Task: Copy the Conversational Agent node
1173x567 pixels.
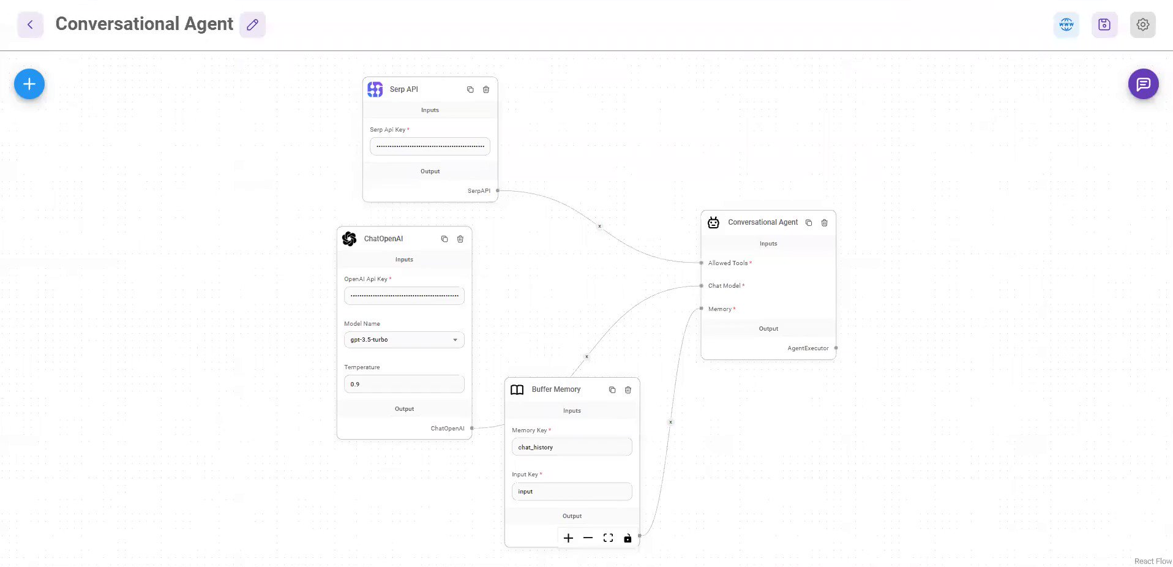Action: tap(809, 222)
